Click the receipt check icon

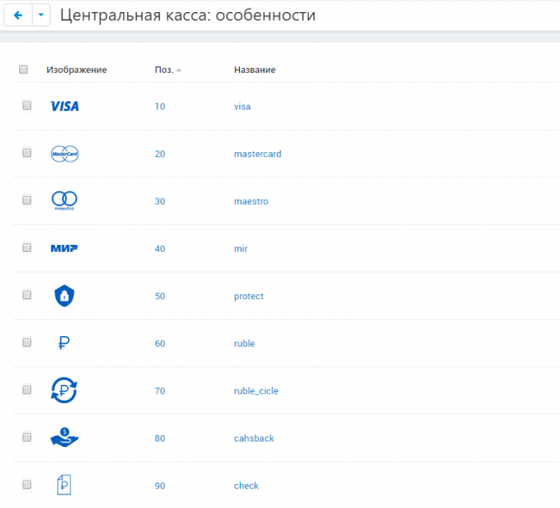(x=64, y=485)
